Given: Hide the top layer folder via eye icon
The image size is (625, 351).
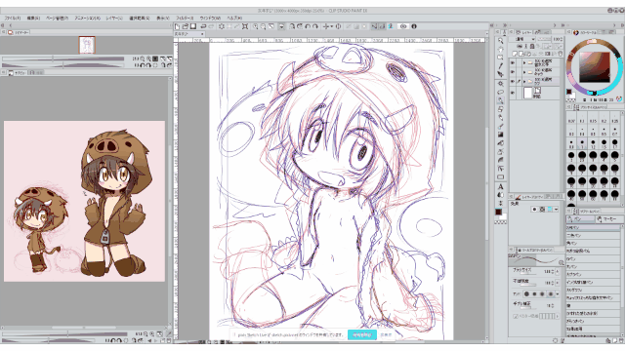Looking at the screenshot, I should [513, 62].
